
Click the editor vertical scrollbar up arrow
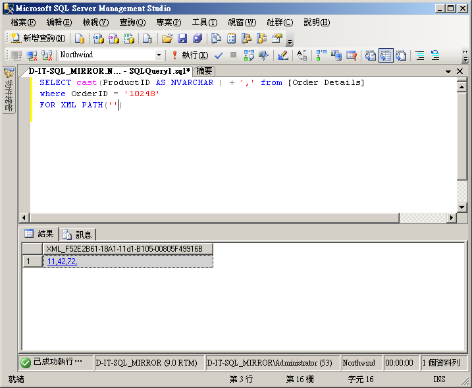tap(461, 87)
